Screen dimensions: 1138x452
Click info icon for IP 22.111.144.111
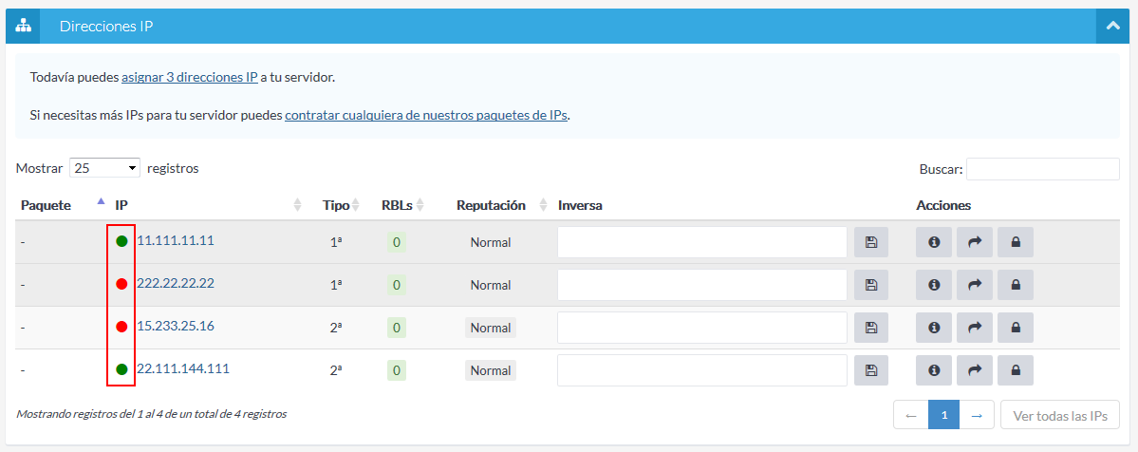tap(934, 370)
